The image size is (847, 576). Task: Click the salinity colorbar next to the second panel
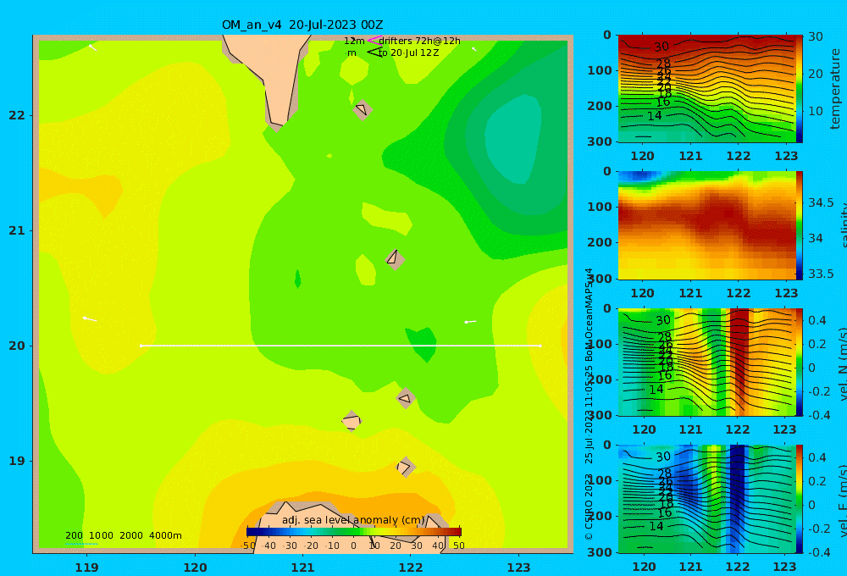click(x=800, y=225)
